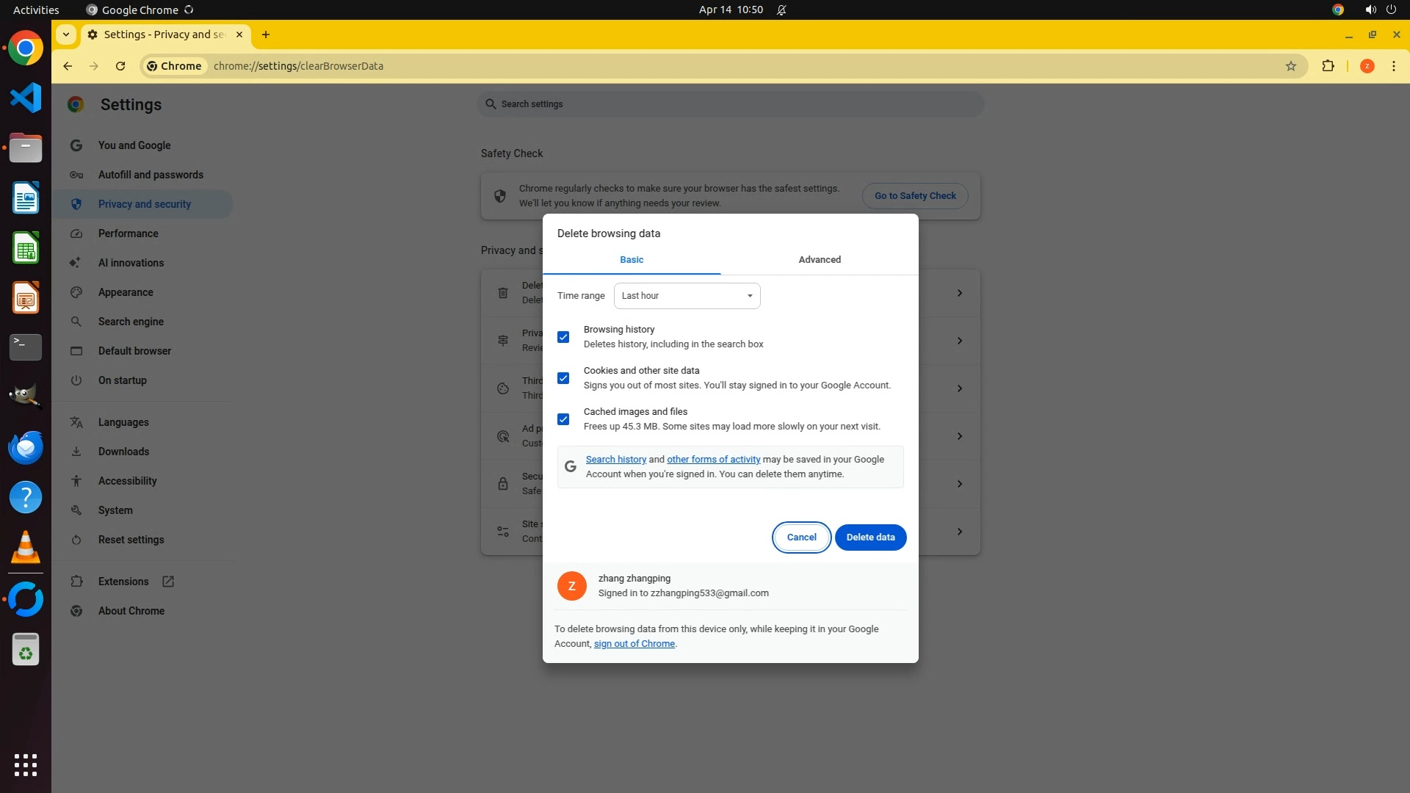Uncheck Cached images and files
Image resolution: width=1410 pixels, height=793 pixels.
pyautogui.click(x=563, y=419)
